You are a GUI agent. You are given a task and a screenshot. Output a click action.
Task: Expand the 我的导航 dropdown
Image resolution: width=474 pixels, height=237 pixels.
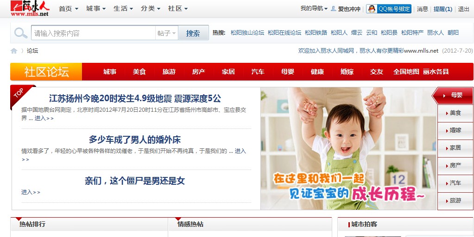pyautogui.click(x=314, y=9)
